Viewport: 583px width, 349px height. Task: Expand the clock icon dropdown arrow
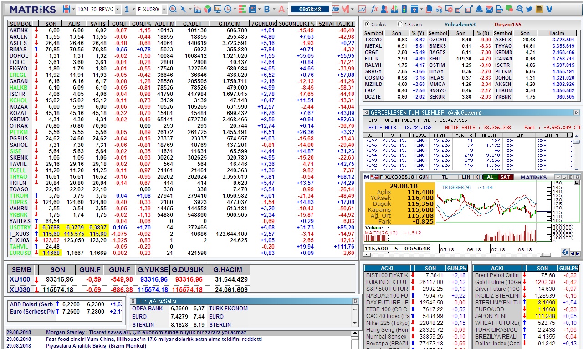[235, 9]
